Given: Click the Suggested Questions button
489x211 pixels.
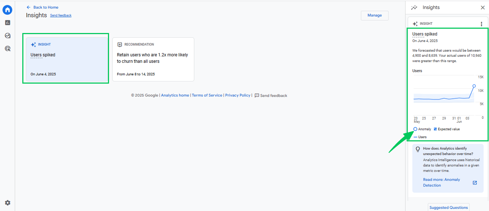Looking at the screenshot, I should coord(449,207).
